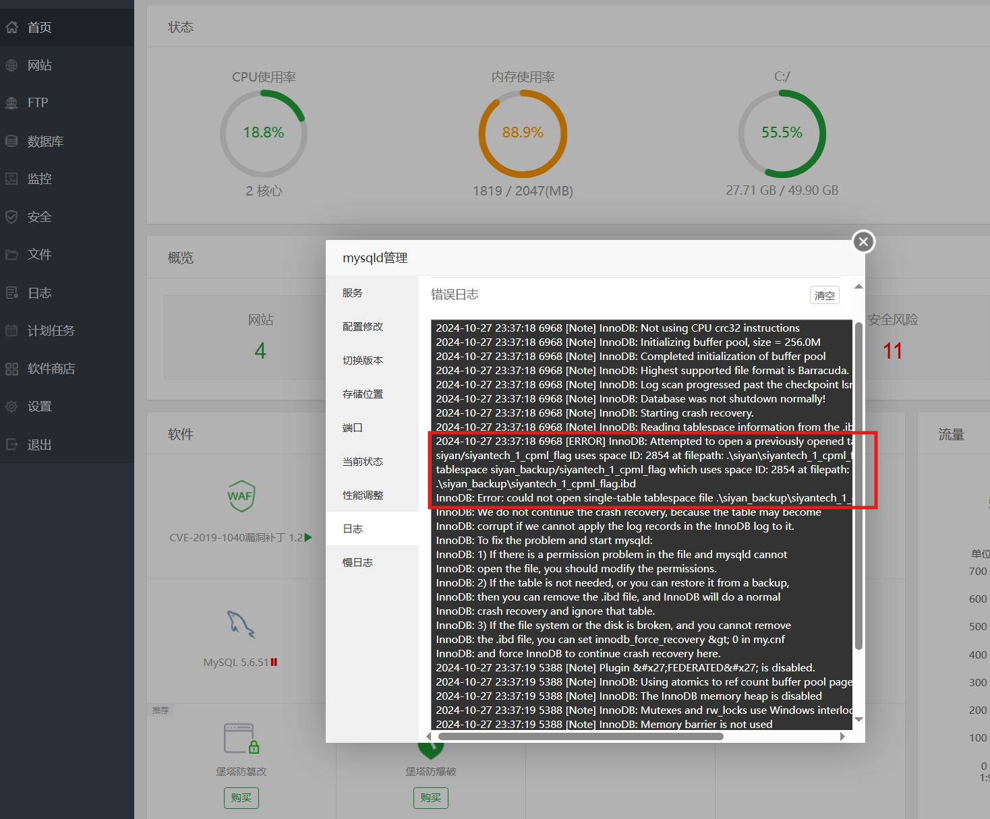Open 服务 tab in mysqld dialog
990x819 pixels.
point(372,293)
